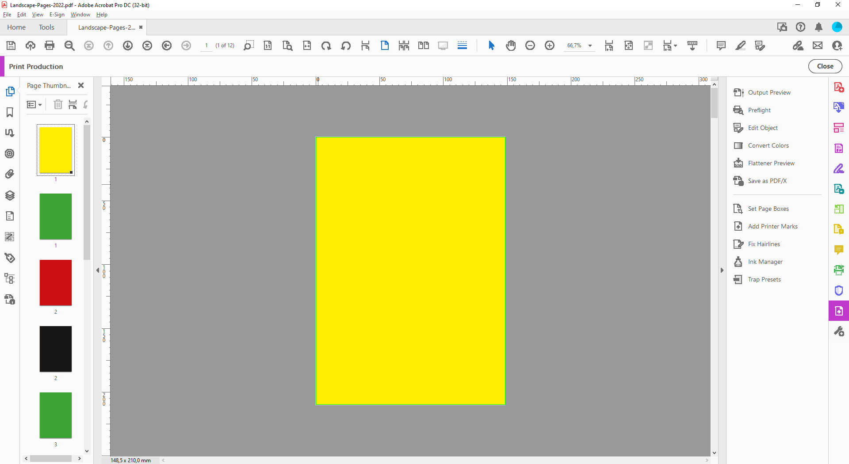849x464 pixels.
Task: Delete the selected page thumbnail
Action: coord(58,104)
